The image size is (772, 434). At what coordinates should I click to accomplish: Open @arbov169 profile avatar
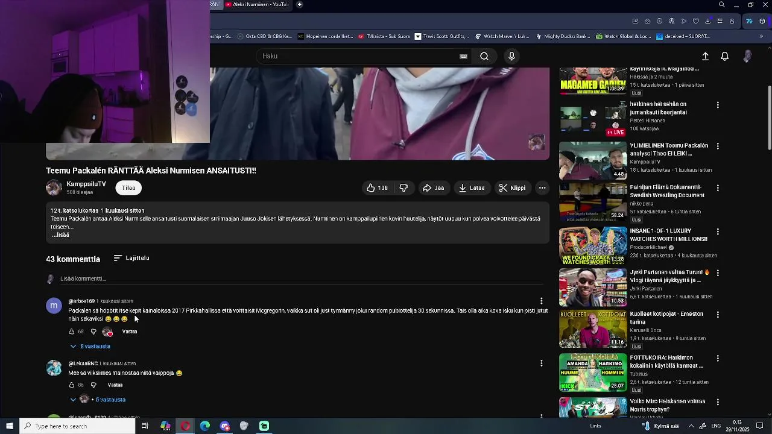[54, 306]
